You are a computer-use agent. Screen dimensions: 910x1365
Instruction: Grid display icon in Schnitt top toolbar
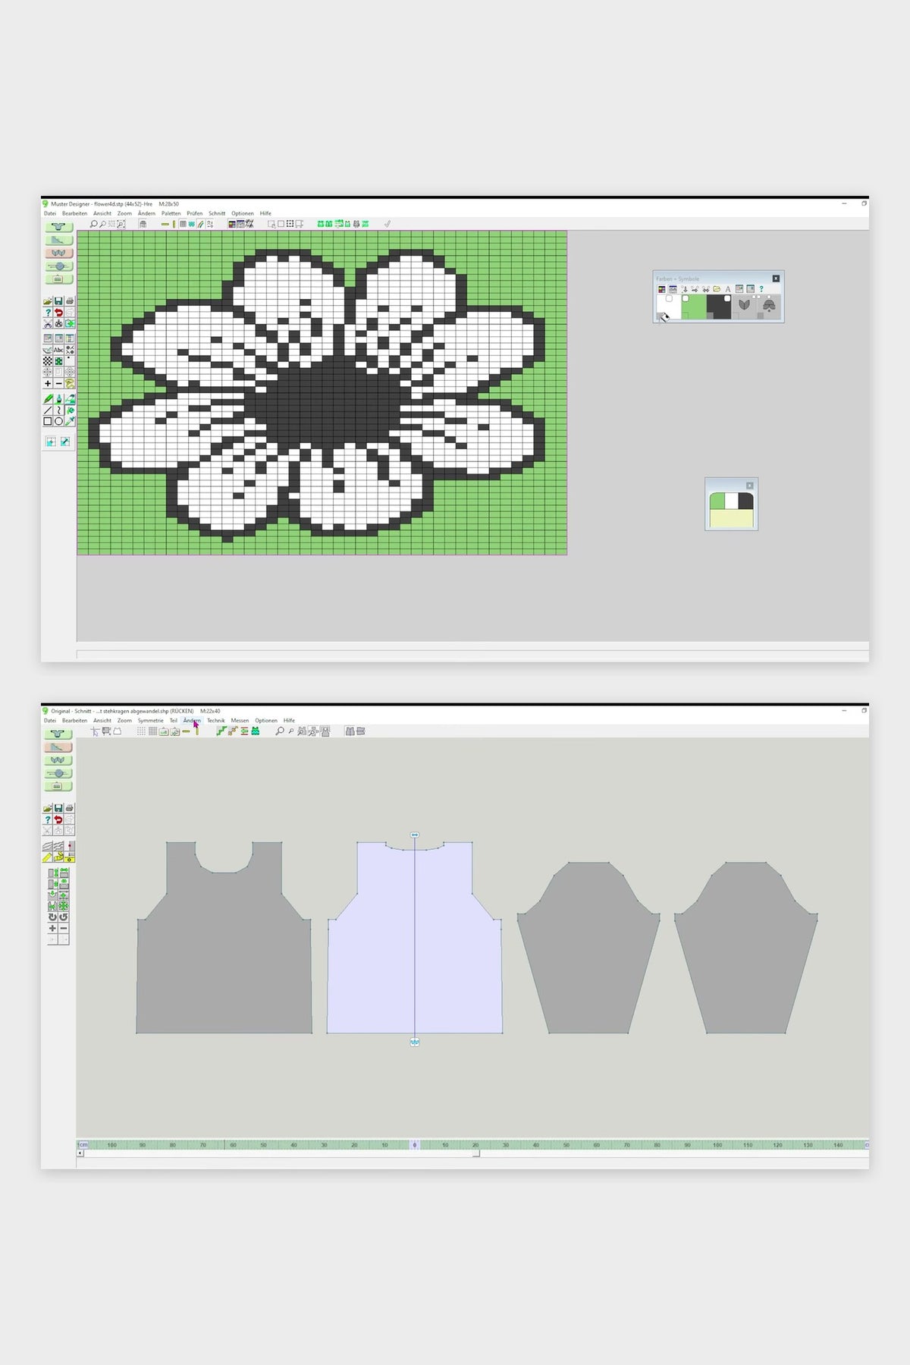click(152, 731)
